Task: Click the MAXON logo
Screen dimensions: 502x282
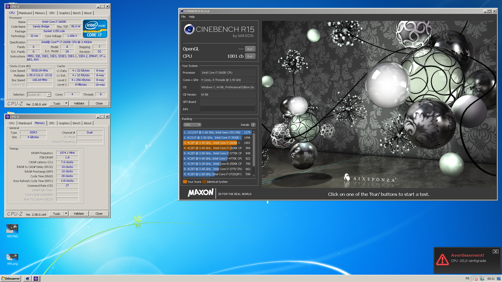Action: click(201, 193)
